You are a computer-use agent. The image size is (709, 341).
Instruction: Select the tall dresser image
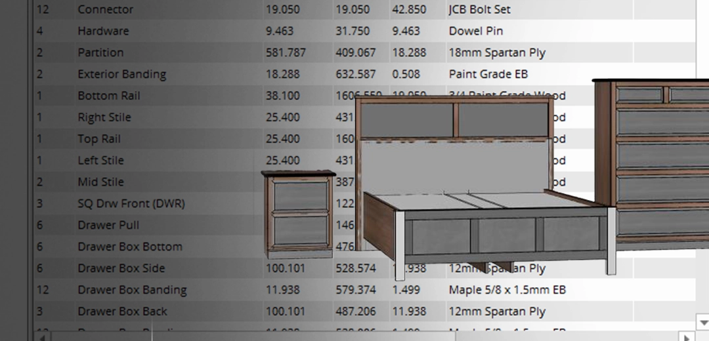point(651,165)
